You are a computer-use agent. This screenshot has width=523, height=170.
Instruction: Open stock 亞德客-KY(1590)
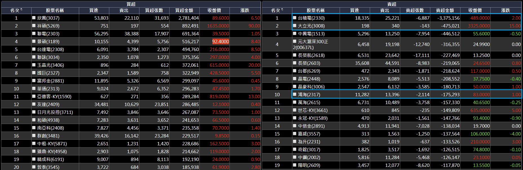(54, 97)
